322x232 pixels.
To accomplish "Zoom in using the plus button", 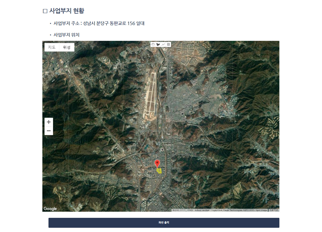I will (49, 122).
